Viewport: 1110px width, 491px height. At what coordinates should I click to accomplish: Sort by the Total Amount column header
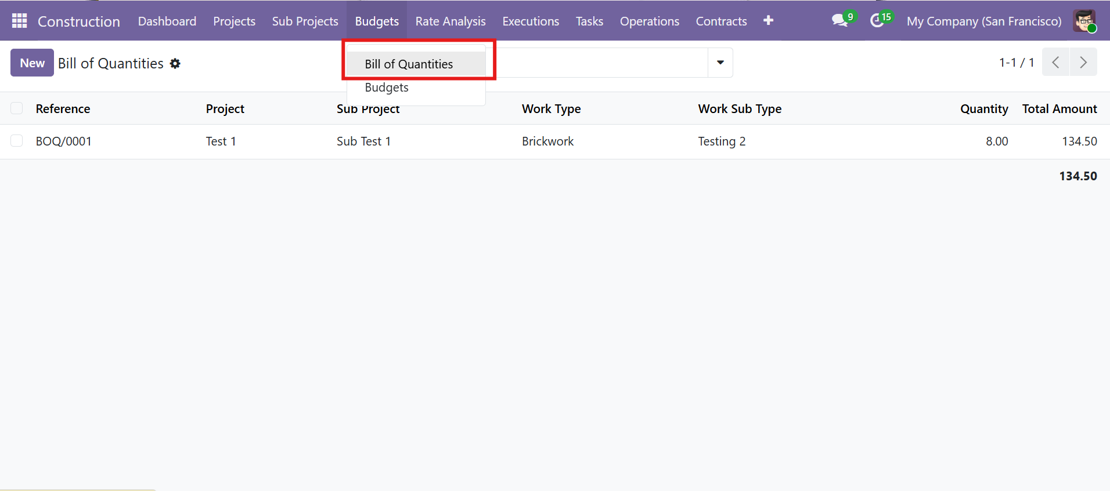tap(1059, 109)
